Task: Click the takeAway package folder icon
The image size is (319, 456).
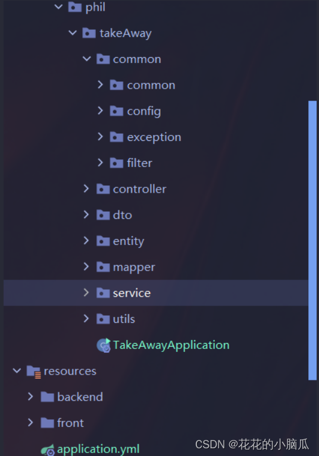Action: pos(89,33)
